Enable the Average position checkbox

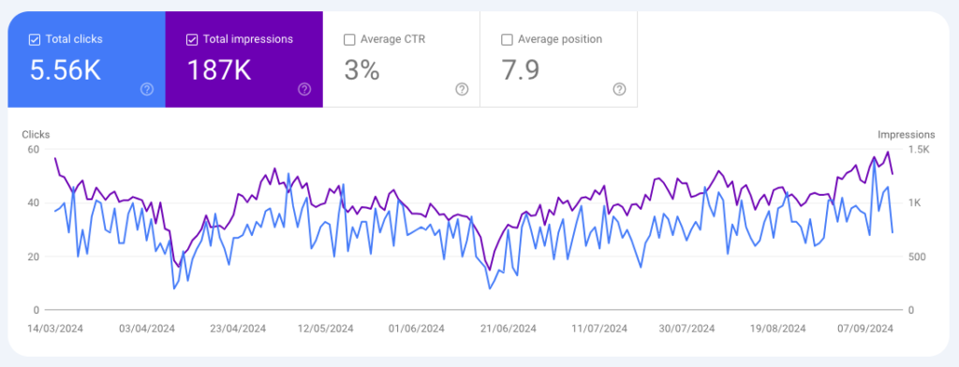(x=507, y=39)
